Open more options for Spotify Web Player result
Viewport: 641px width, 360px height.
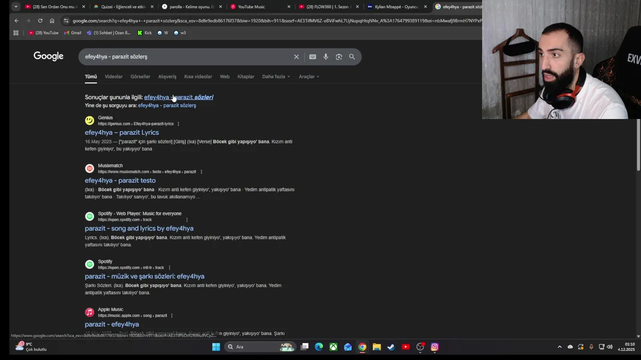[x=187, y=220]
